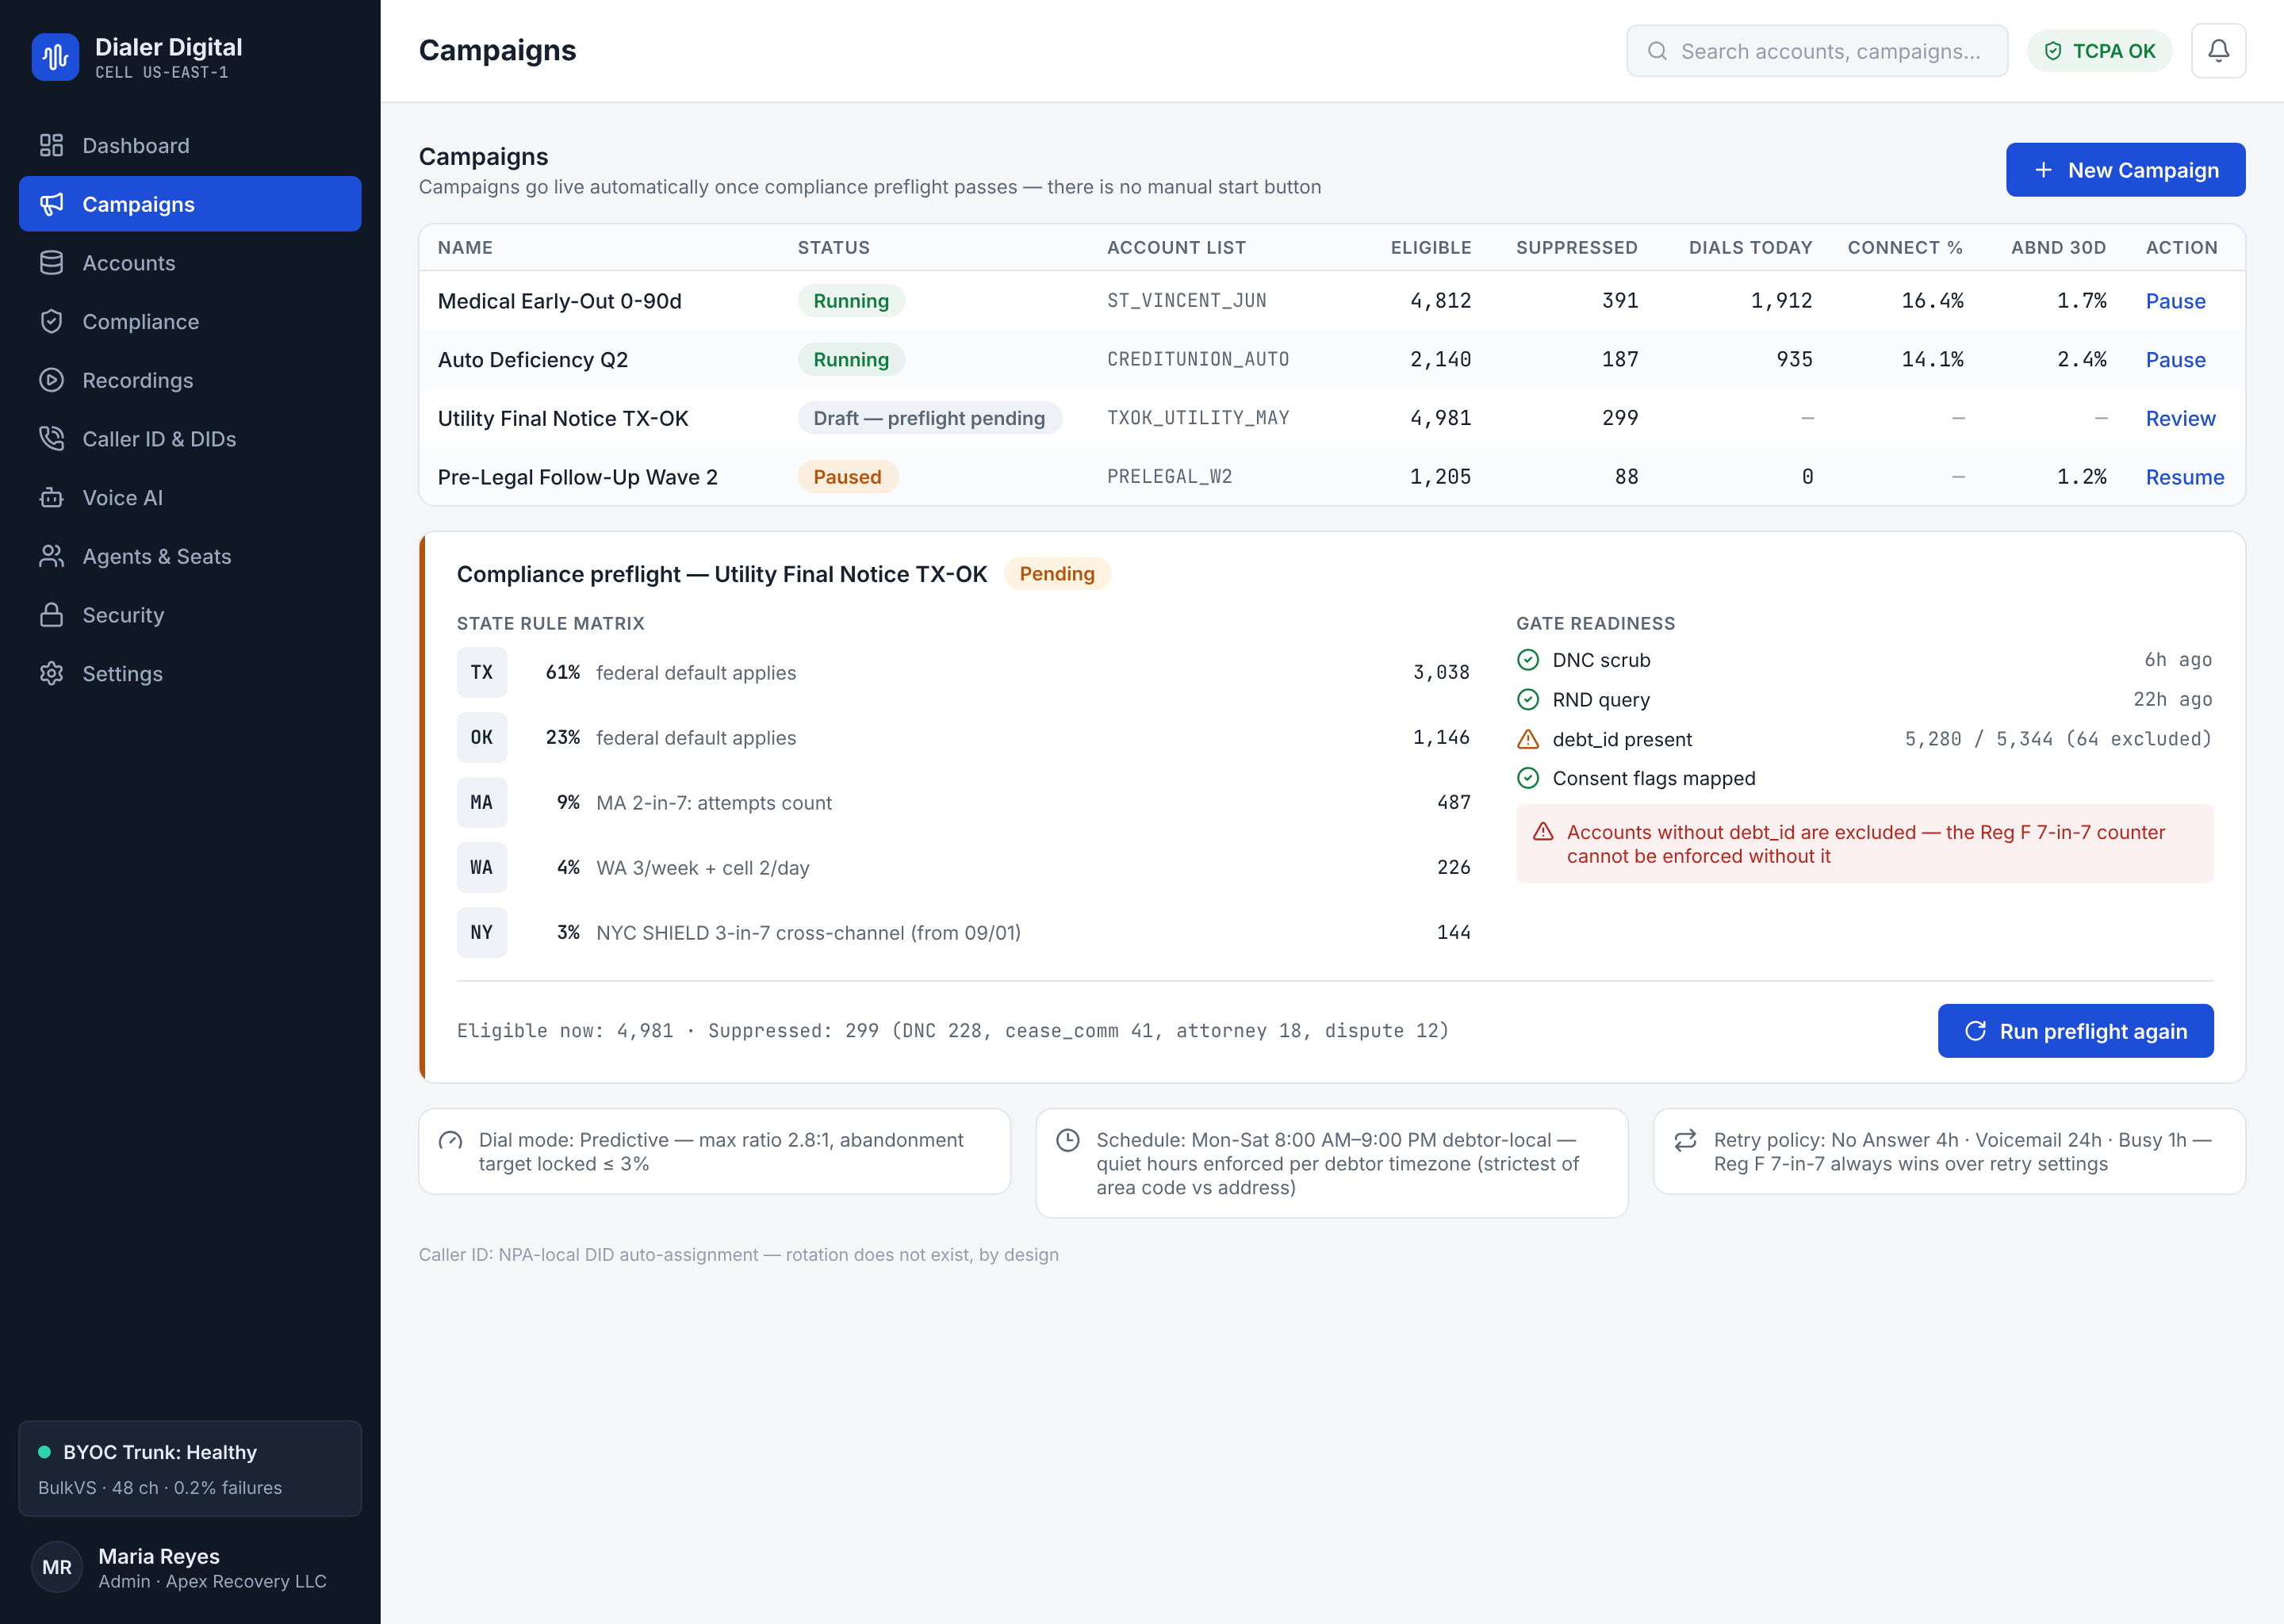The image size is (2284, 1624).
Task: Click the NYC SHIELD 3-in-7 rule text
Action: coord(808,933)
